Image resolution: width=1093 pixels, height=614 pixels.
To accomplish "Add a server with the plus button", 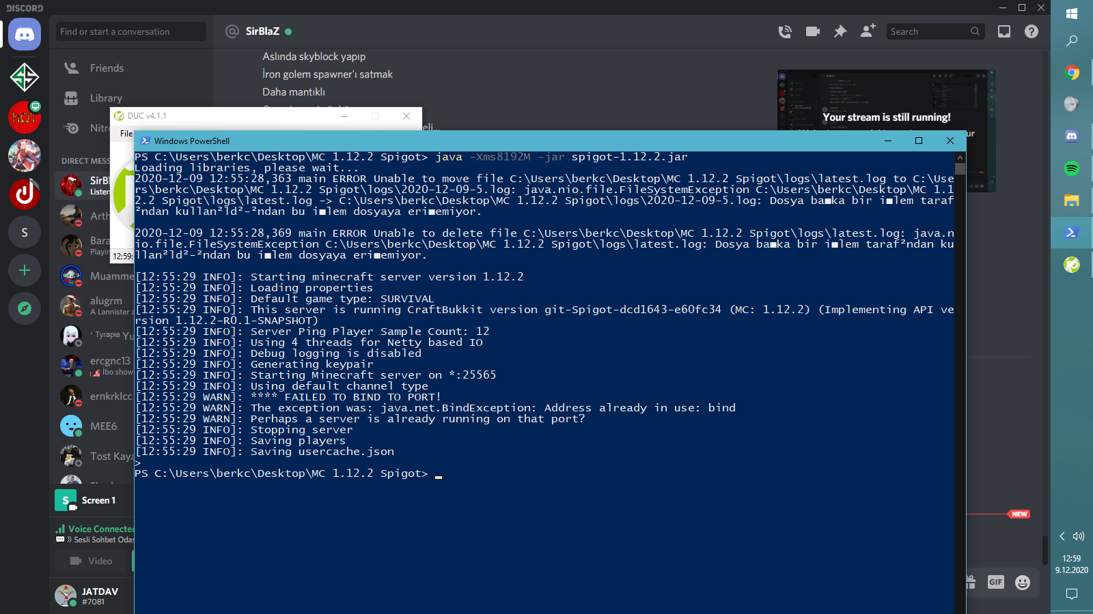I will point(25,270).
